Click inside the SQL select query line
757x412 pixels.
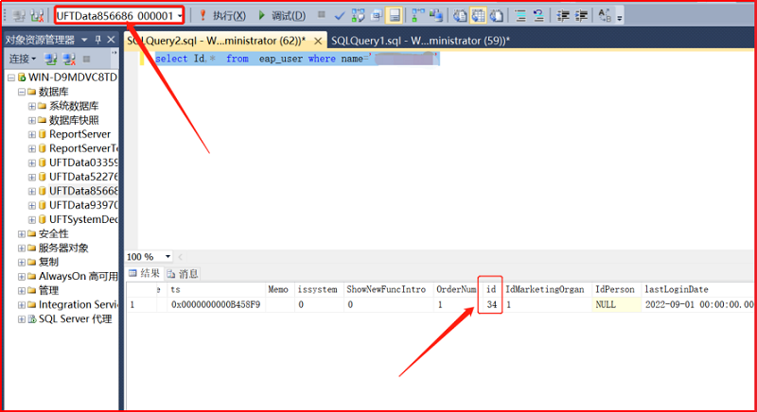click(295, 59)
